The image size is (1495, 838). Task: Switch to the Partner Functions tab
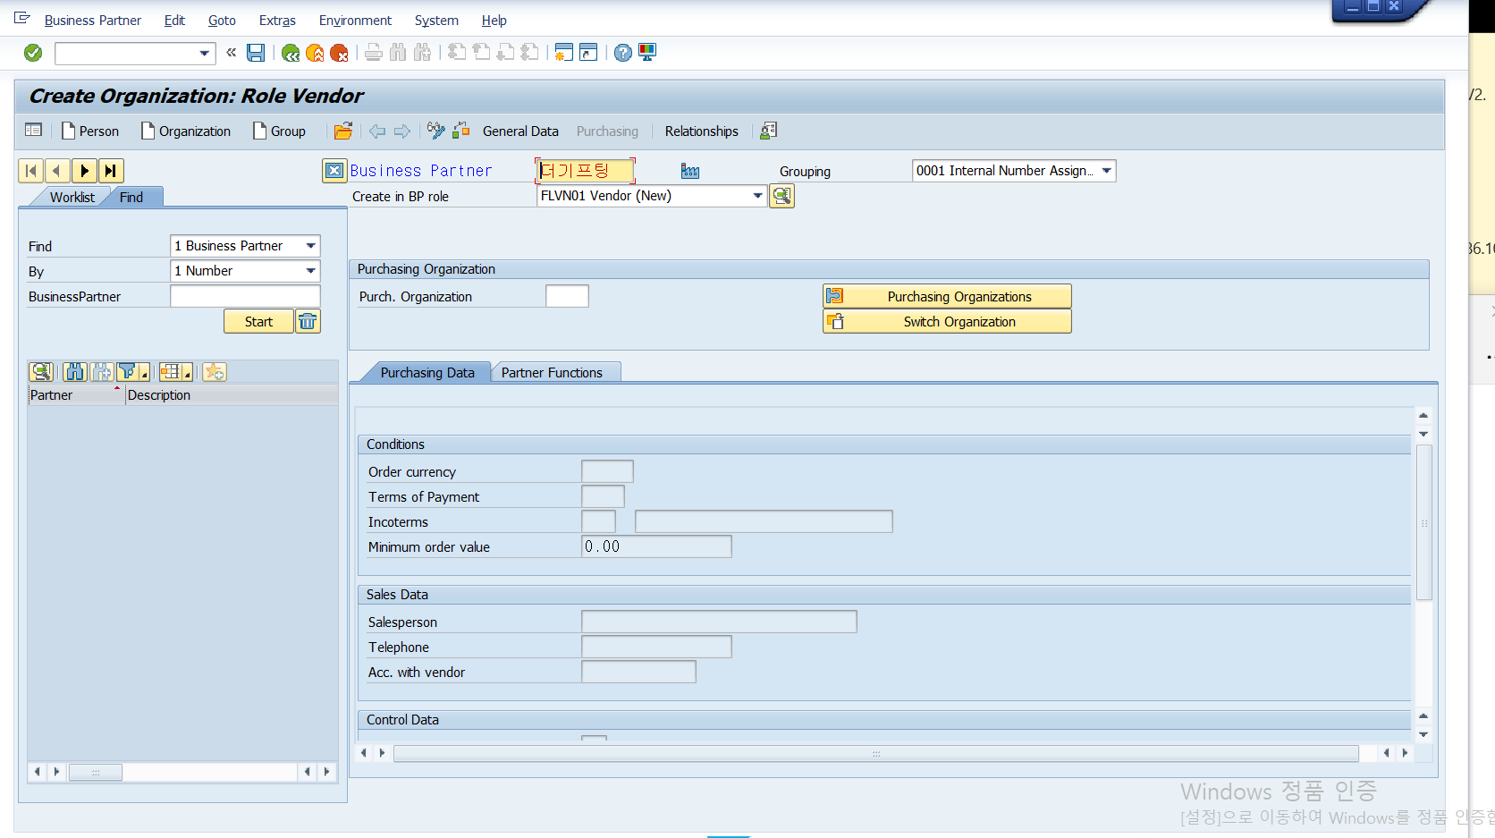click(x=552, y=373)
